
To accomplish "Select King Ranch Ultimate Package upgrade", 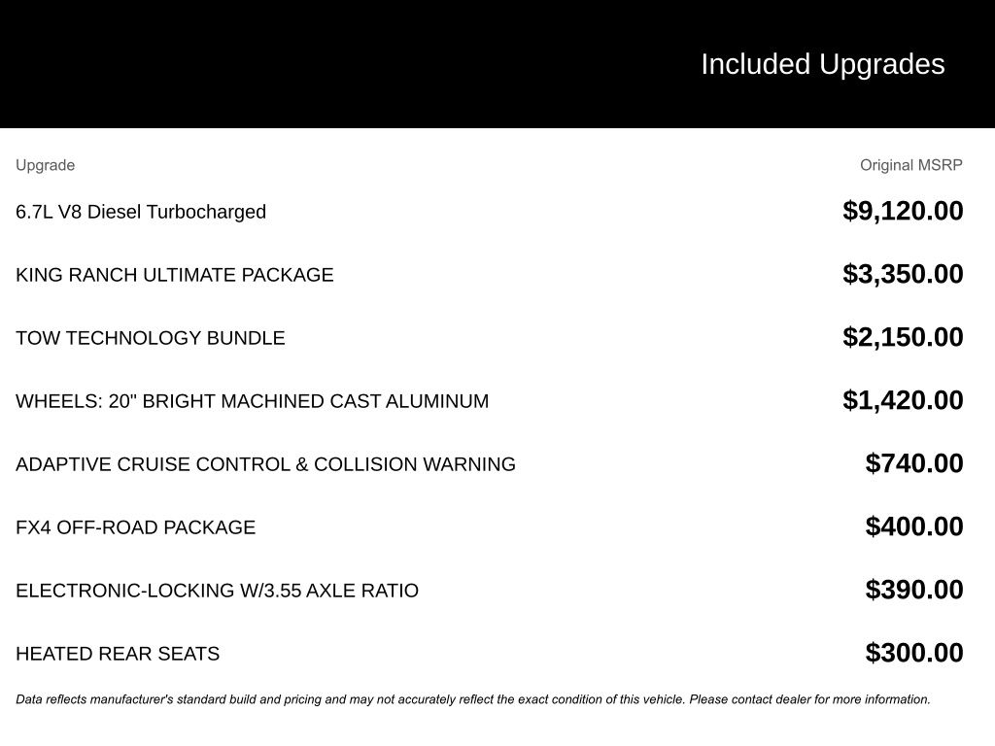I will (175, 275).
